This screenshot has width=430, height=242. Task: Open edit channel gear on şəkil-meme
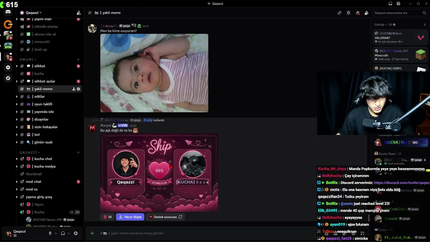(79, 89)
